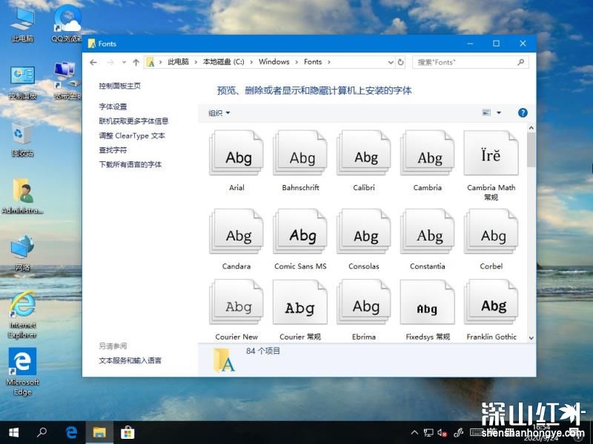Open Help with the question mark icon

[523, 113]
